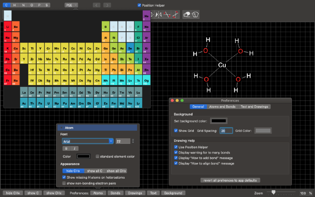The image size is (315, 197).
Task: Select N in the top element selector
Action: [24, 5]
